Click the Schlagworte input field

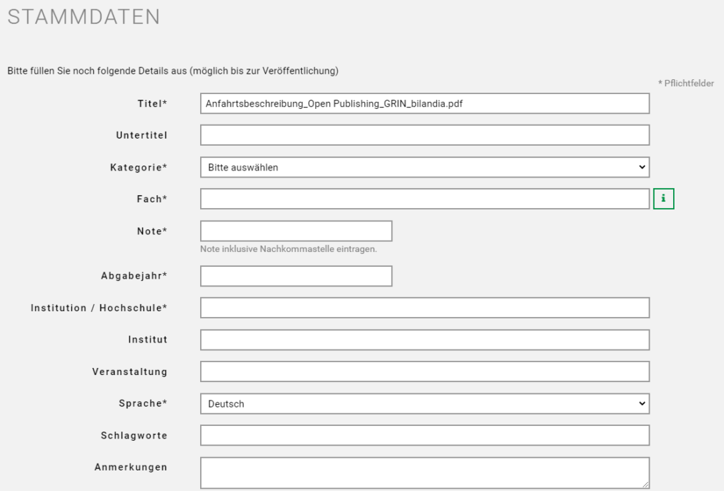click(x=424, y=435)
